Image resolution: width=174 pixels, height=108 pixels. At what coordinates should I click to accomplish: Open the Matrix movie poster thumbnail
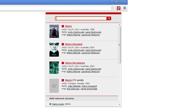pyautogui.click(x=54, y=31)
